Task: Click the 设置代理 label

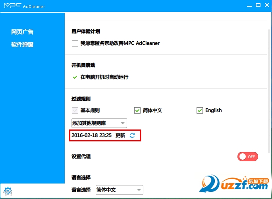Action: click(x=81, y=156)
